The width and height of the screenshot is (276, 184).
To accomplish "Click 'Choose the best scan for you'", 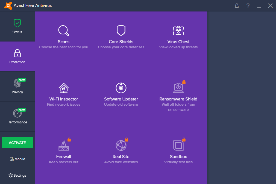I will pyautogui.click(x=64, y=47).
